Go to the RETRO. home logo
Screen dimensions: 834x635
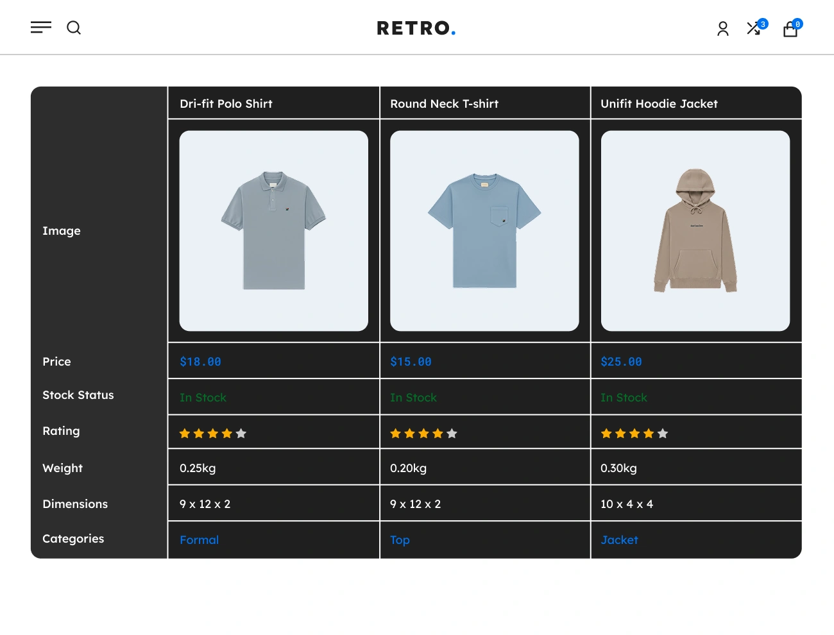pos(416,28)
